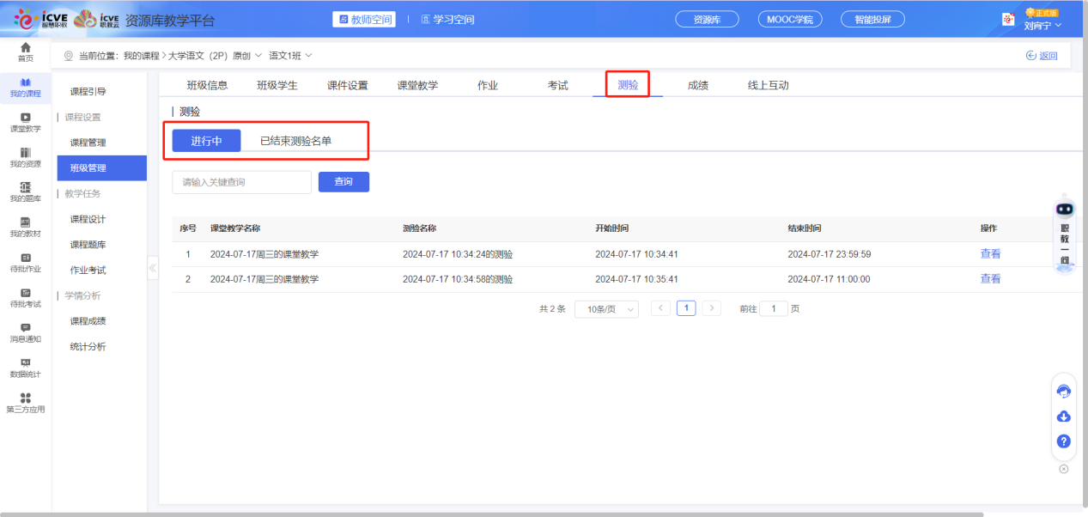Click the customer service headset icon
This screenshot has width=1088, height=517.
1063,392
